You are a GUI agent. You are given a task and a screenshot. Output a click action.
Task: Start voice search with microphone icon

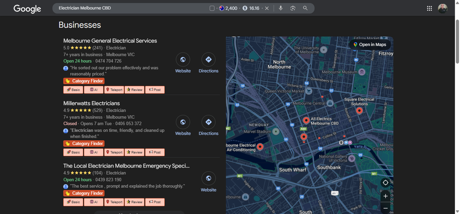281,8
